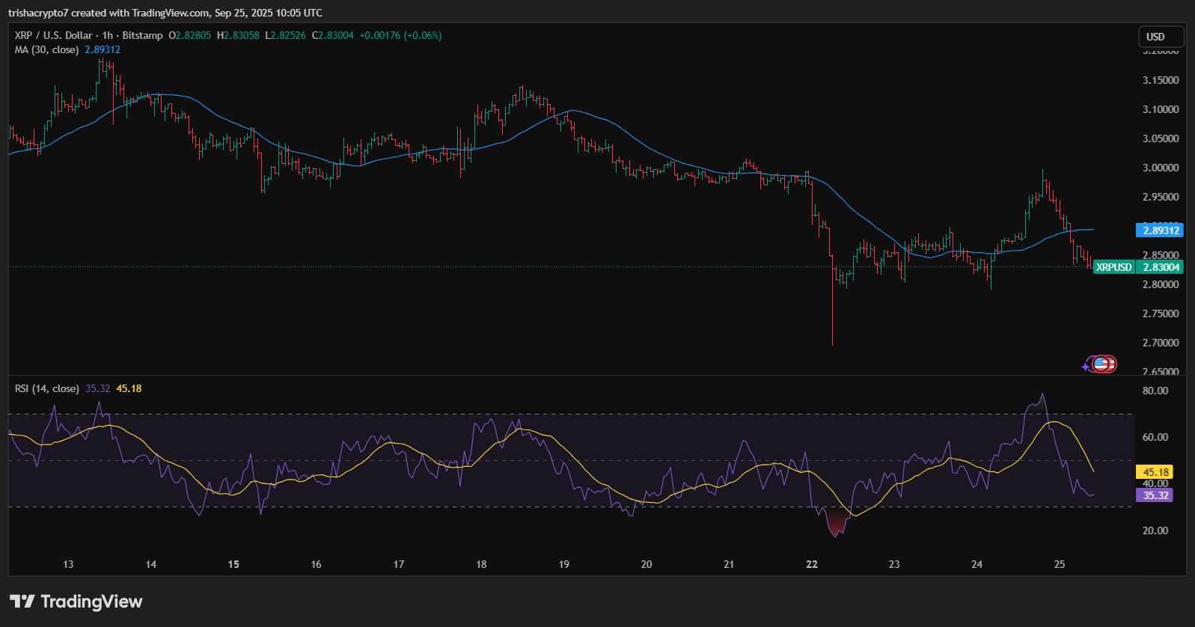This screenshot has height=627, width=1195.
Task: Click the 3.00000 price level on axis
Action: (1160, 168)
